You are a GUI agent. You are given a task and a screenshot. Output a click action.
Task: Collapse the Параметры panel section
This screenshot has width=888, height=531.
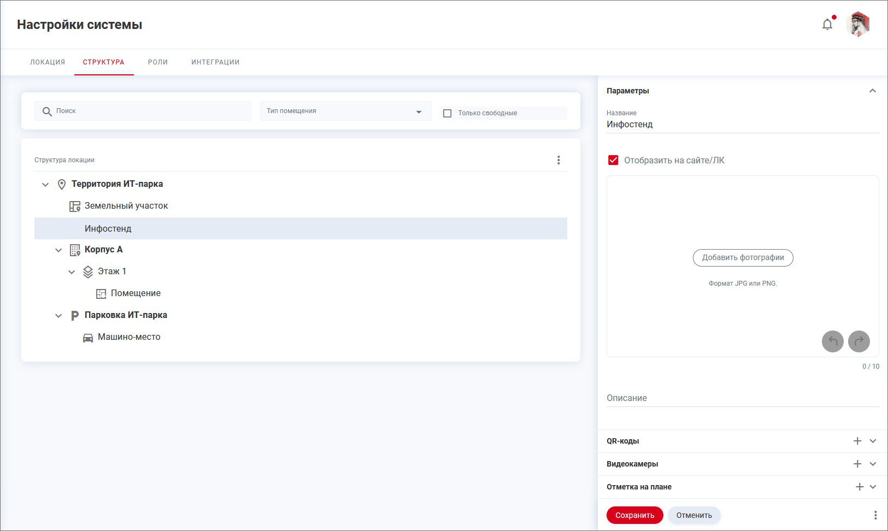[872, 91]
